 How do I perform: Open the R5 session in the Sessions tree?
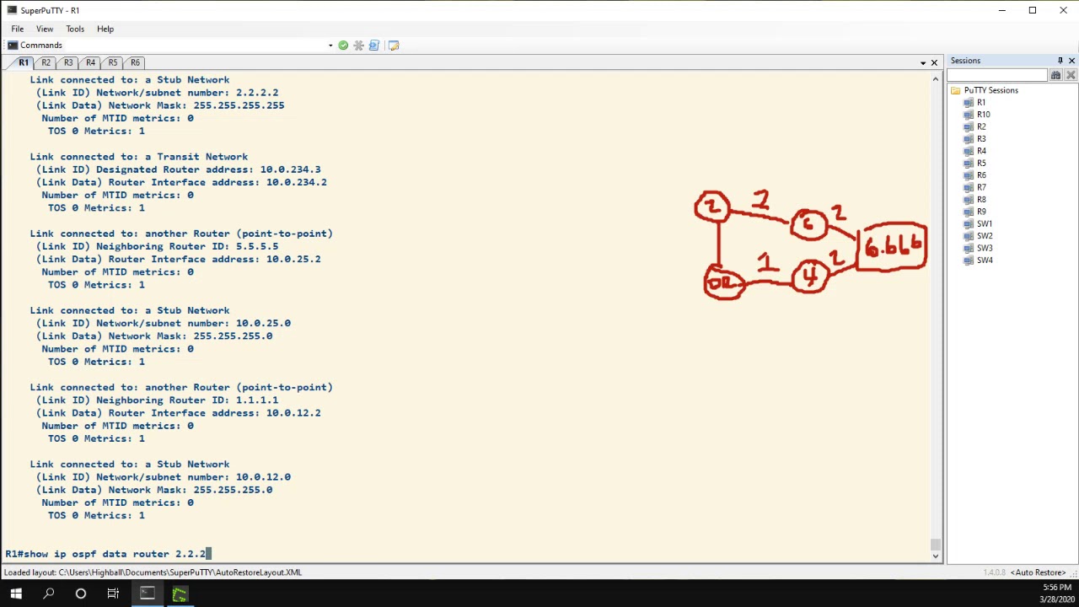click(980, 164)
